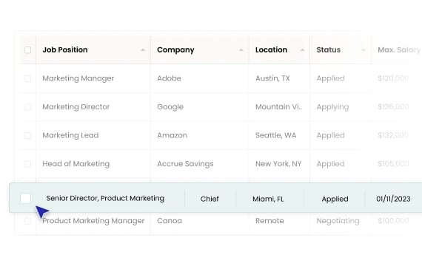Select the Seattle, WA location cell
The height and width of the screenshot is (266, 422).
[276, 135]
